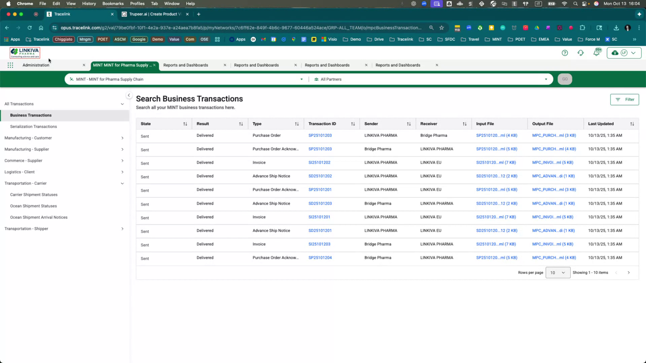Screen dimensions: 646x363
Task: Sort the table by Transaction ID
Action: point(353,124)
